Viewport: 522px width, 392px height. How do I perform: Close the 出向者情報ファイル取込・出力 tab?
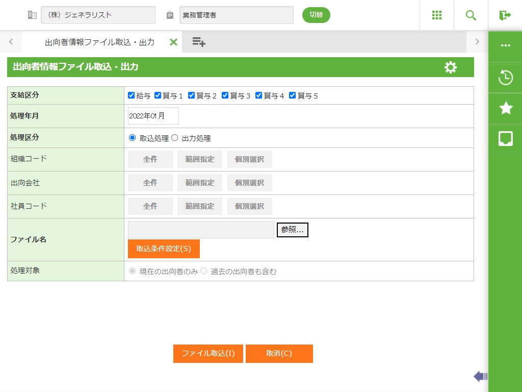[173, 42]
